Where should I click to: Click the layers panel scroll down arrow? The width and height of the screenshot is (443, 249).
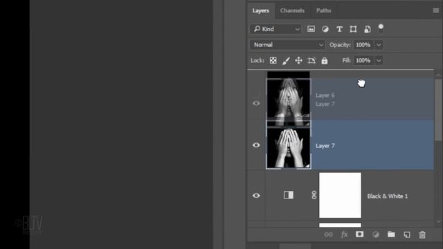438,221
